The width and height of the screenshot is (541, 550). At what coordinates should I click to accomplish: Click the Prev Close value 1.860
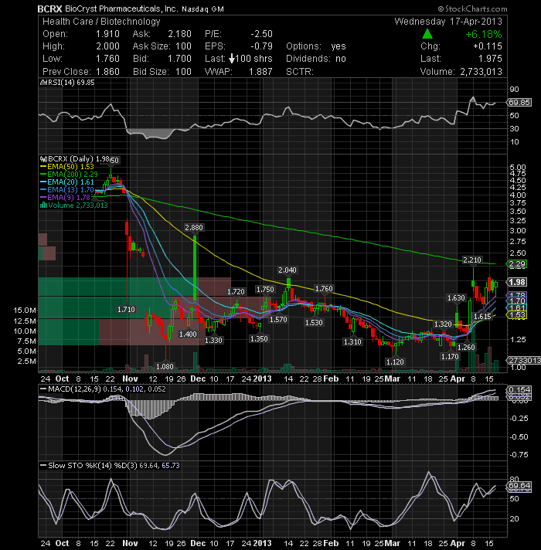107,72
